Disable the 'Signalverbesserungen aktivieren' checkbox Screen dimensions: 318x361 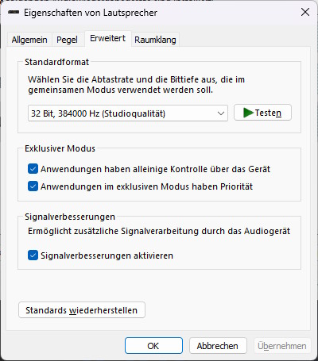pos(33,255)
